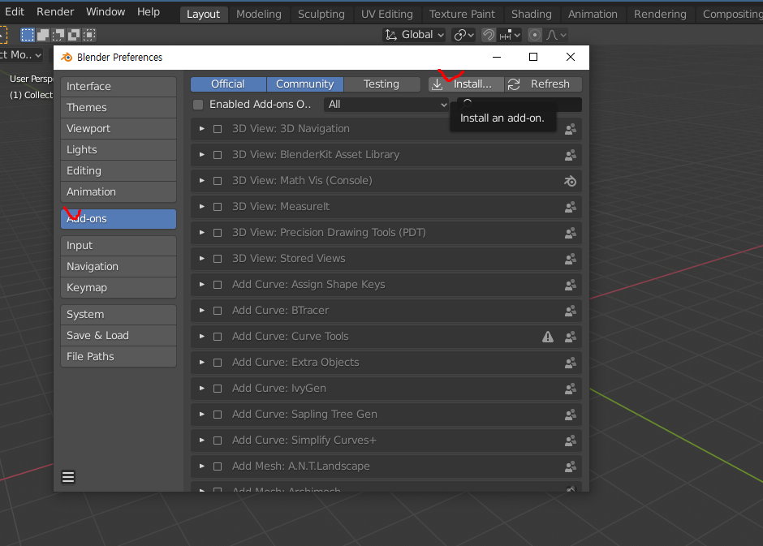Switch to the Sculpting workspace tab

tap(321, 15)
